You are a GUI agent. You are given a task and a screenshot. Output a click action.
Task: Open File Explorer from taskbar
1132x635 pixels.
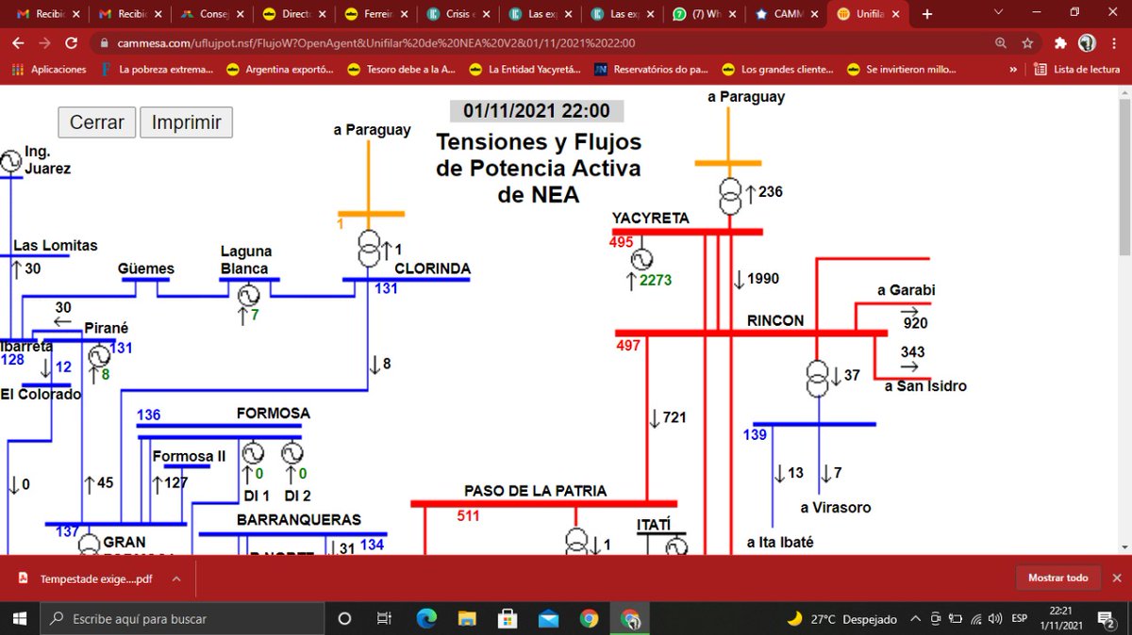point(468,619)
